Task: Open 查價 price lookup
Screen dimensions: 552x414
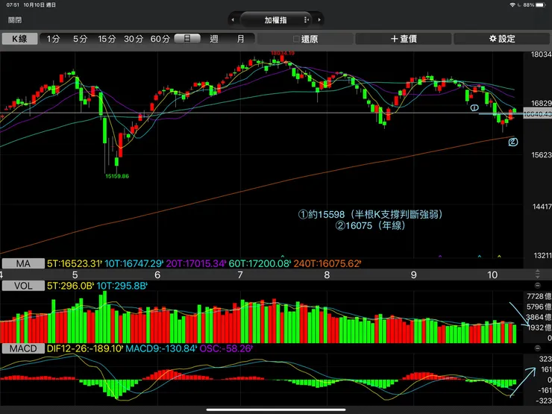Action: point(404,39)
